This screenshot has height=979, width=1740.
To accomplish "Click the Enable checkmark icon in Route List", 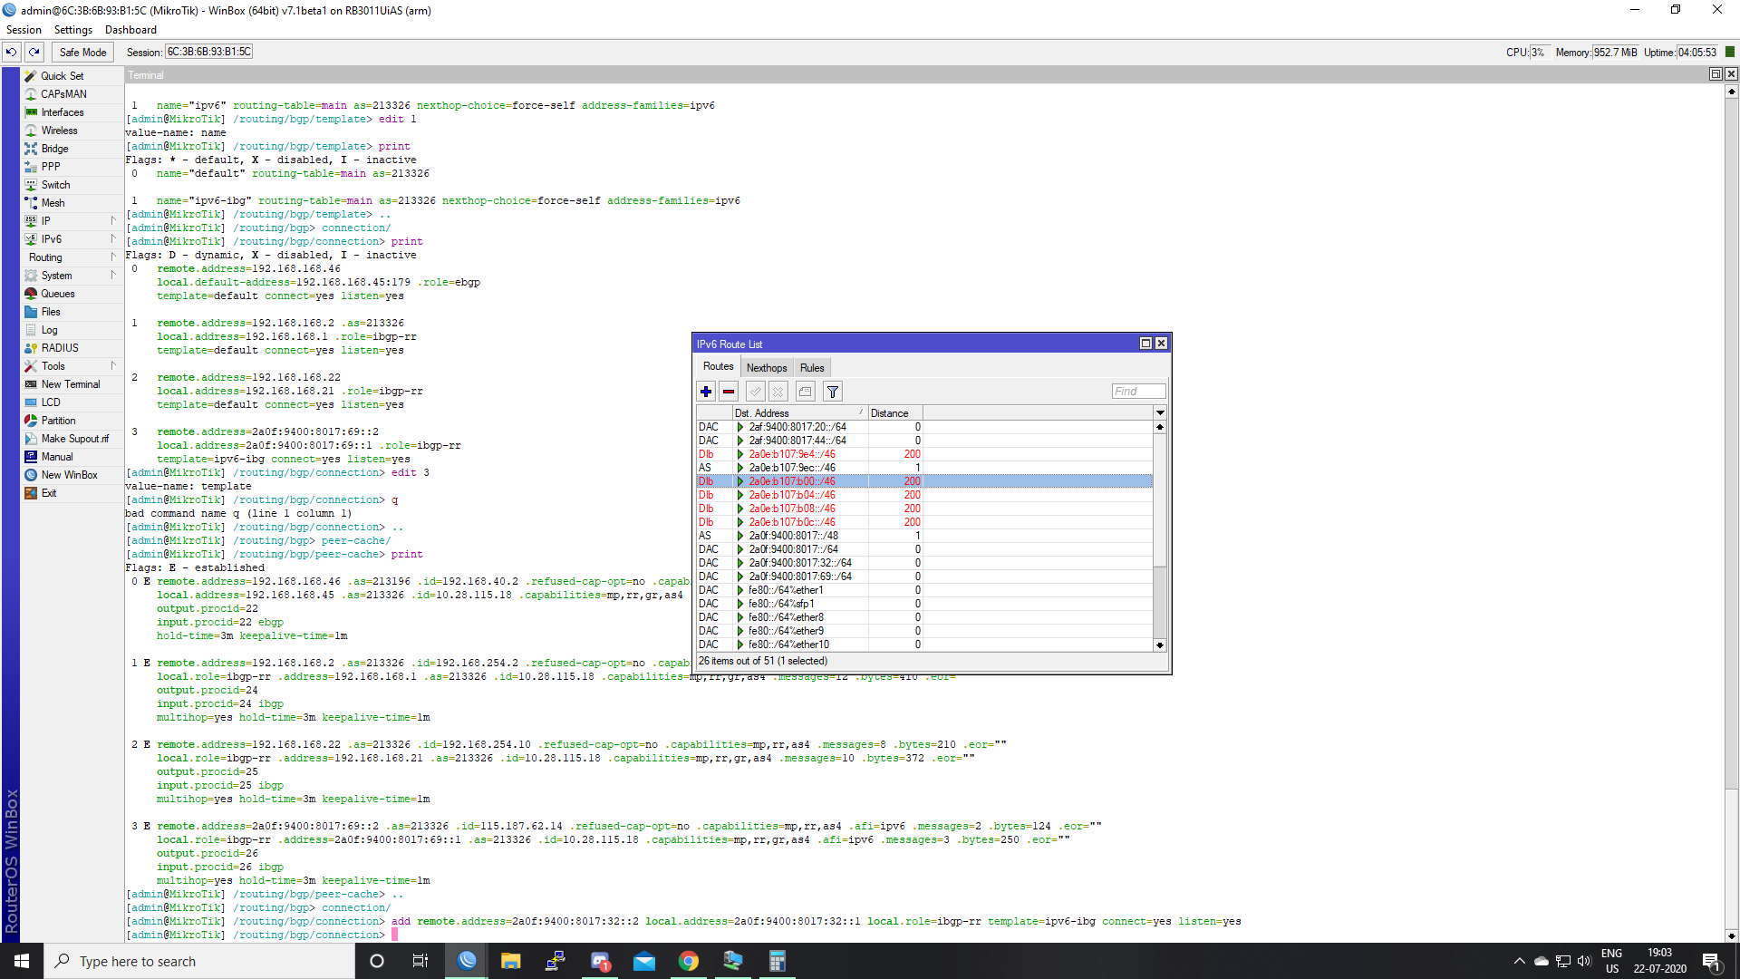I will 755,392.
